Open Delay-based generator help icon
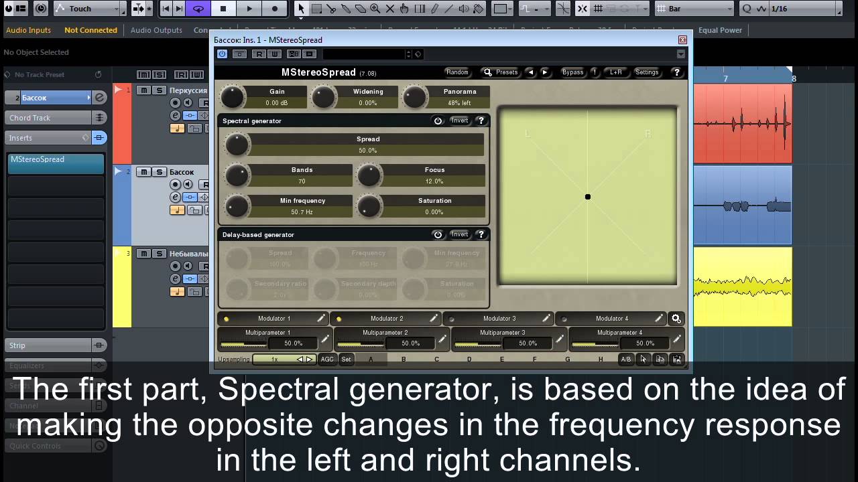Image resolution: width=858 pixels, height=482 pixels. pos(481,234)
